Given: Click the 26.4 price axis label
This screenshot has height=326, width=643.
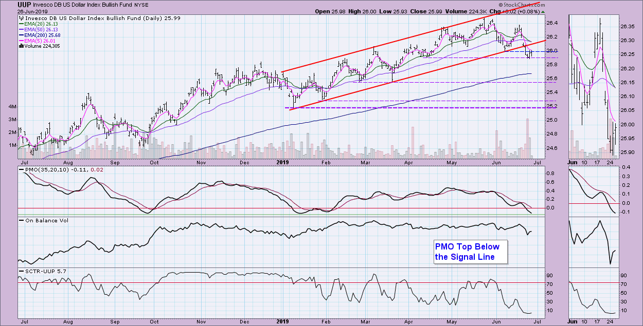Looking at the screenshot, I should (552, 23).
